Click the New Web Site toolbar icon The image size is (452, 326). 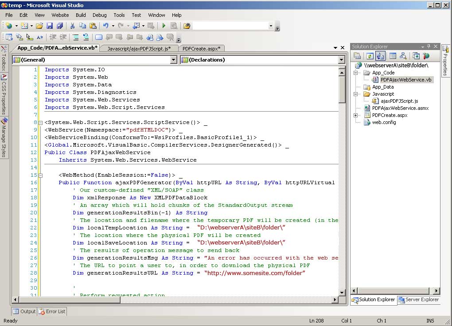point(9,26)
